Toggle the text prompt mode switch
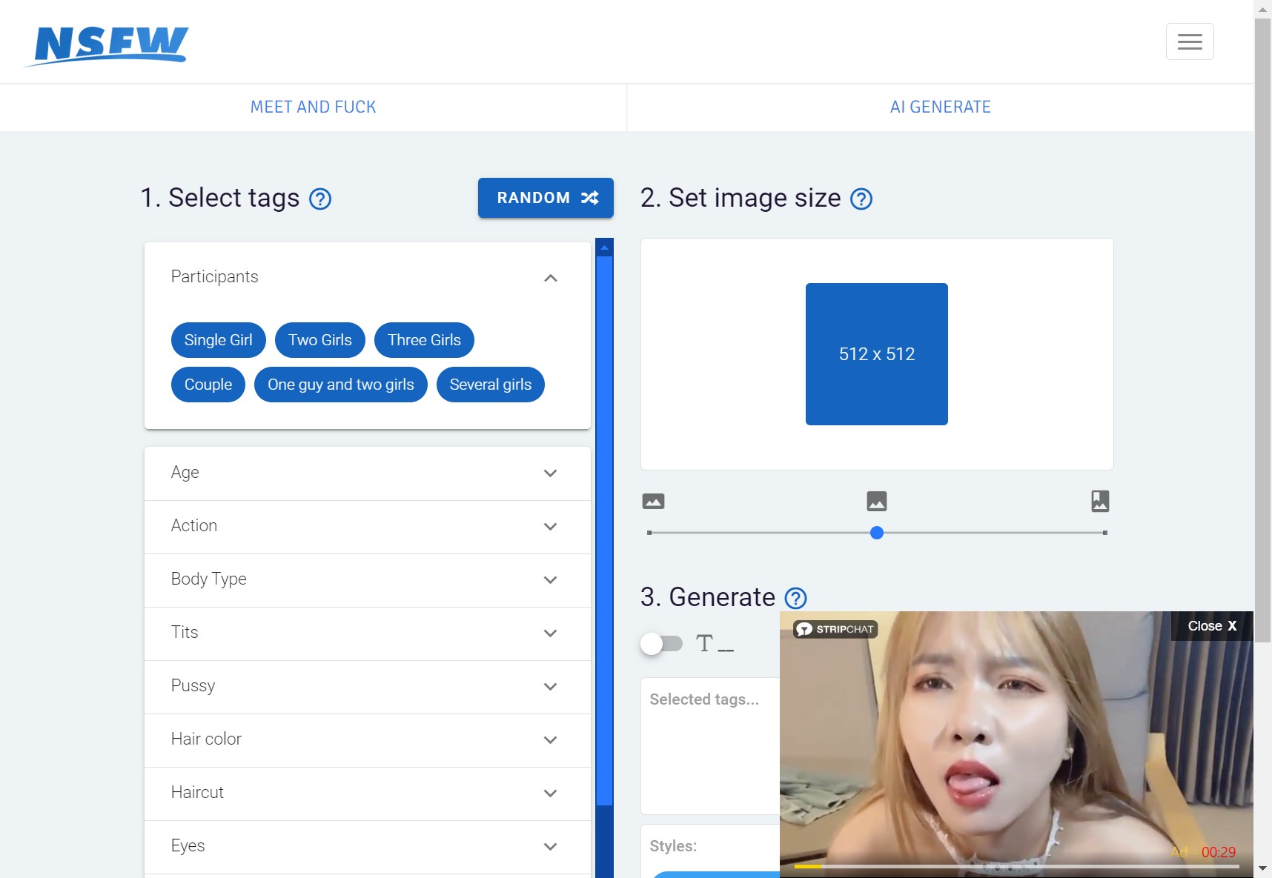Viewport: 1272px width, 878px height. 661,643
